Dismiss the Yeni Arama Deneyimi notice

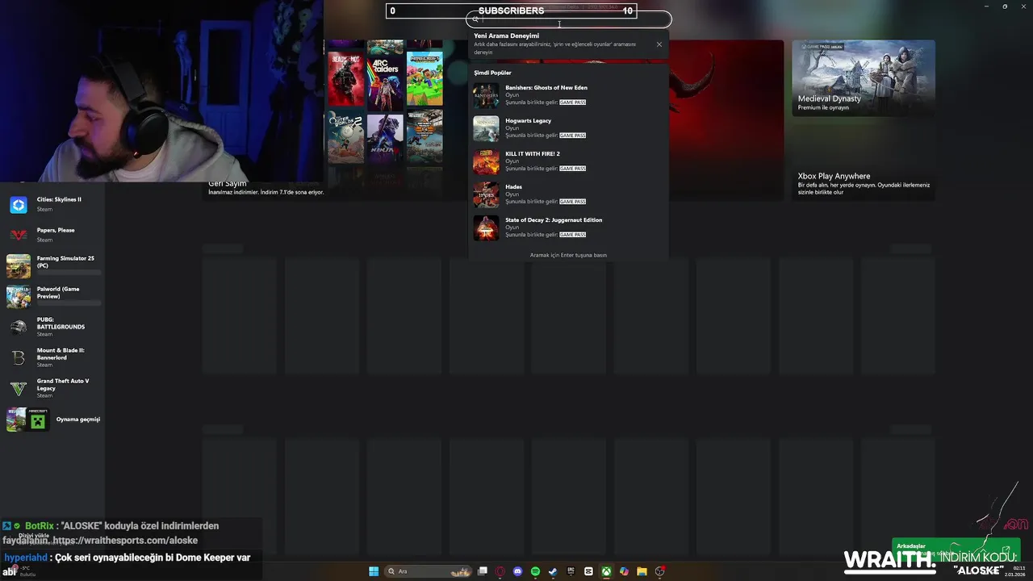pyautogui.click(x=659, y=44)
